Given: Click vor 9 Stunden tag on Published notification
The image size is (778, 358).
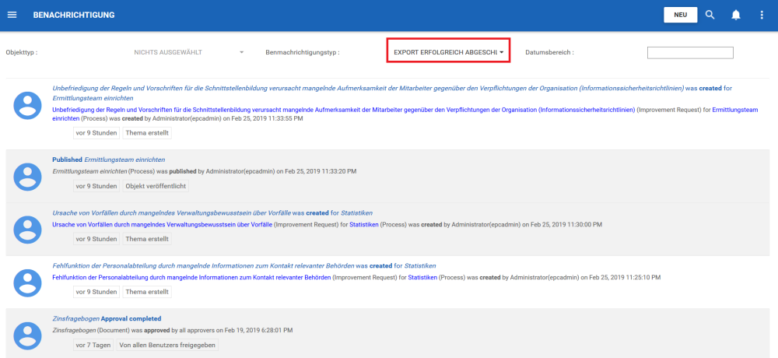Looking at the screenshot, I should [x=96, y=186].
